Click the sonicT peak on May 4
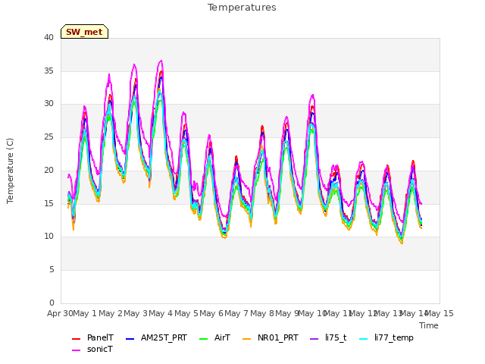Viewport: 485px width, 364px height. click(161, 61)
